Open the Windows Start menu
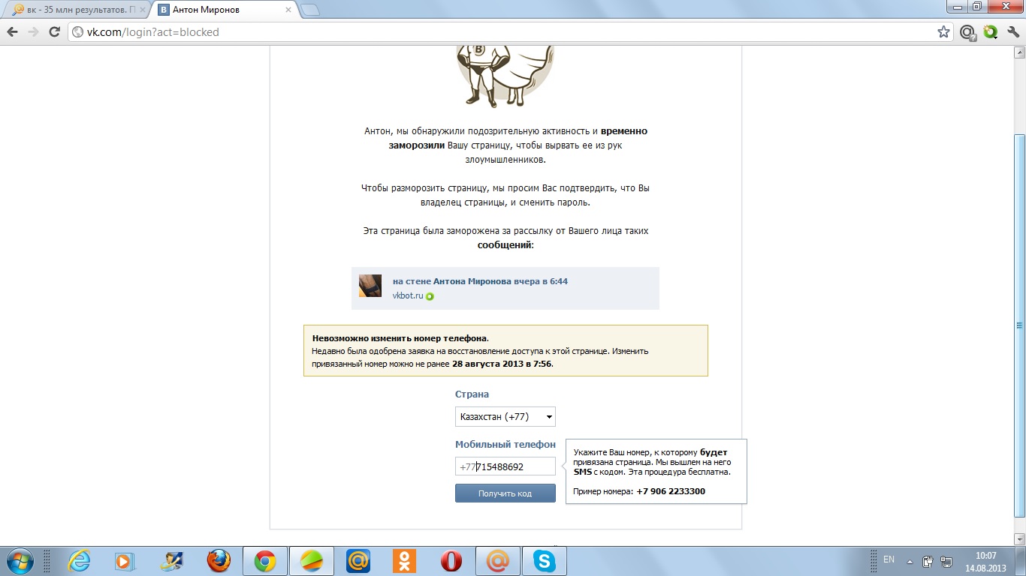The image size is (1026, 576). point(19,561)
